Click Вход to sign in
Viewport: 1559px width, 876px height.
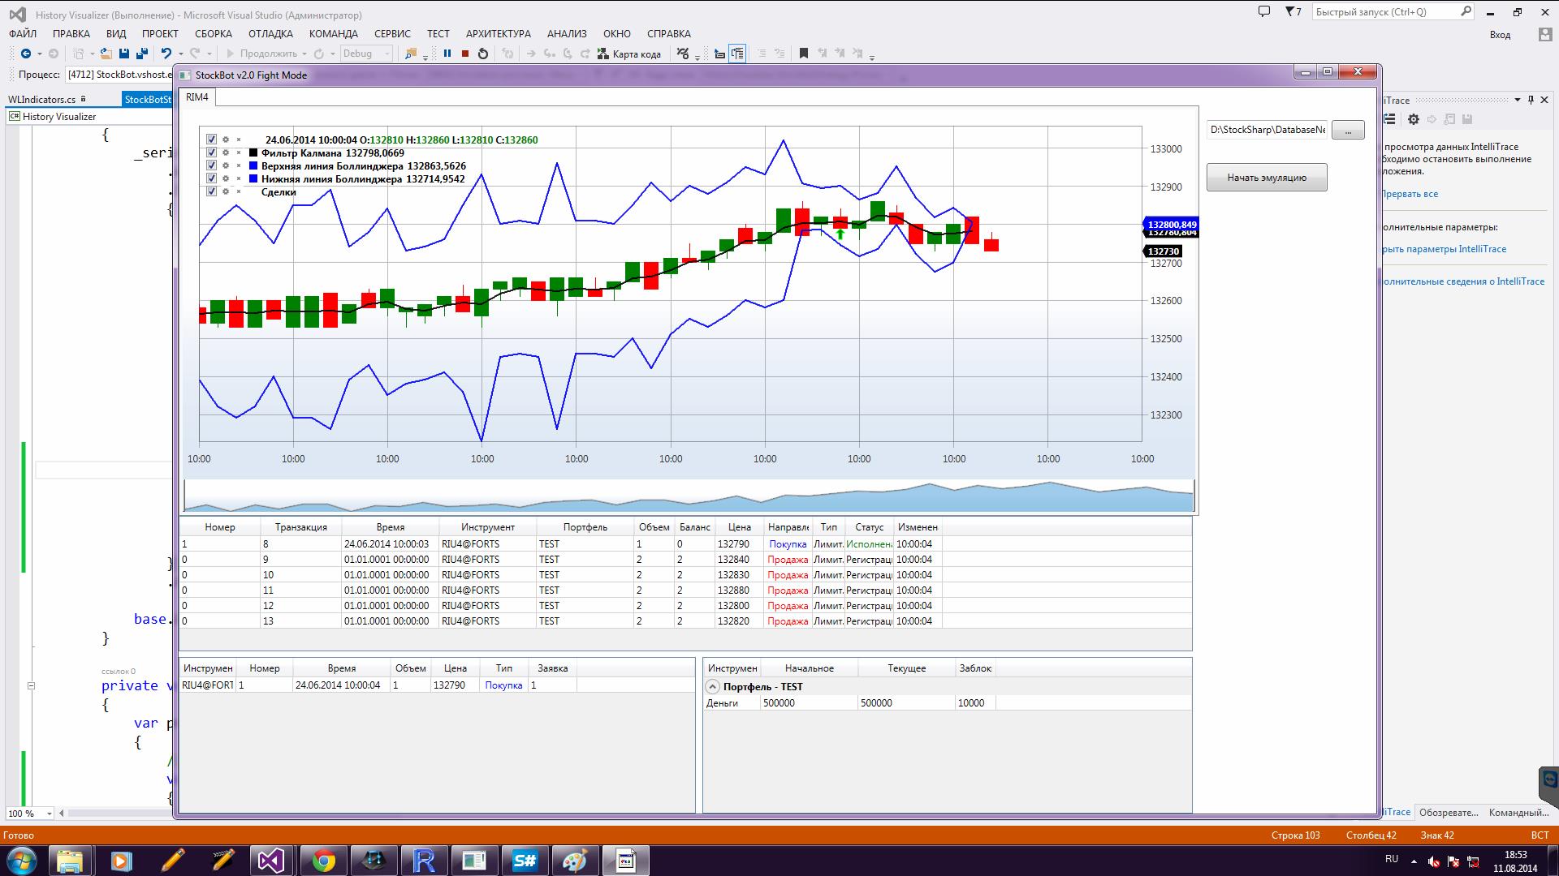(x=1500, y=35)
